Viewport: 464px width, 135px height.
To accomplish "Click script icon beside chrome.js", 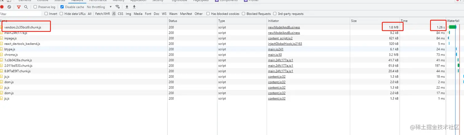I will click(x=2, y=55).
